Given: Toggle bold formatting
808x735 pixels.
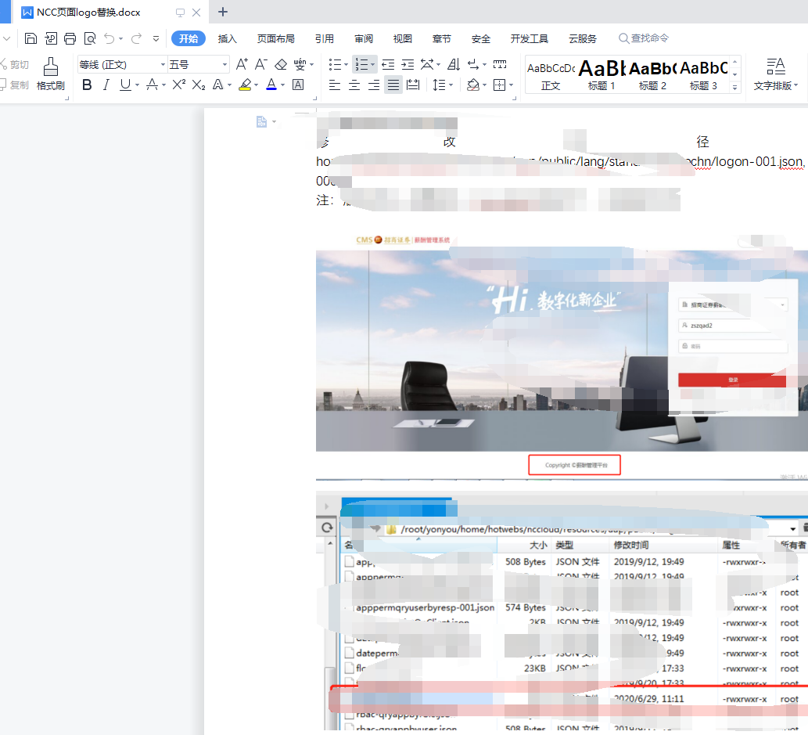Looking at the screenshot, I should (x=87, y=85).
